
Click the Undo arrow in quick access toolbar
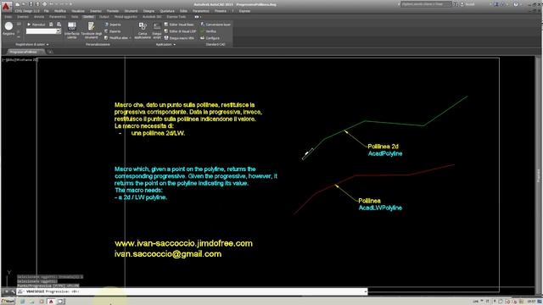(x=51, y=4)
